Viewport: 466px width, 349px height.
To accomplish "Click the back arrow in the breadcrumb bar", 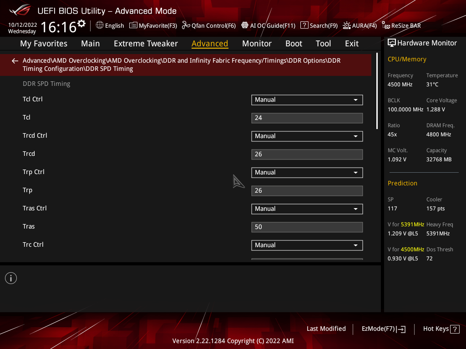I will [15, 61].
